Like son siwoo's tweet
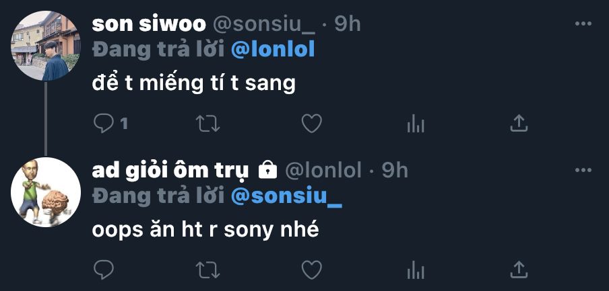Screen dimensions: 609x291 (311, 123)
